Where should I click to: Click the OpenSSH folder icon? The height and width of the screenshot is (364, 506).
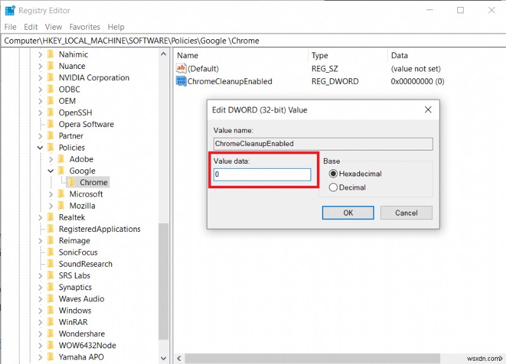tap(51, 112)
